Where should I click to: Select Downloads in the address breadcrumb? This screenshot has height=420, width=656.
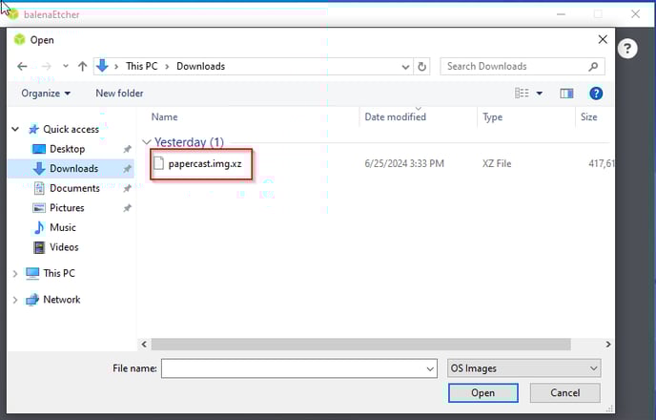tap(201, 66)
